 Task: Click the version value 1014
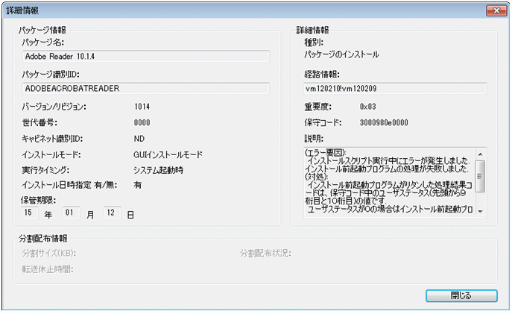click(142, 107)
